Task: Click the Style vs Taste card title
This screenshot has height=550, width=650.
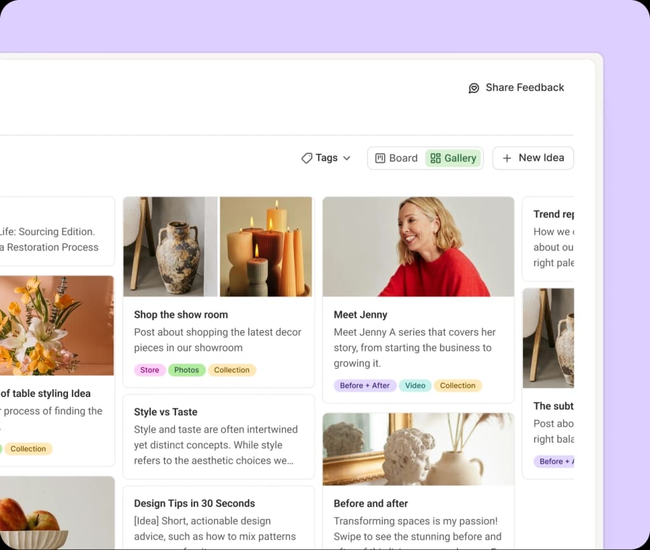Action: click(x=166, y=412)
